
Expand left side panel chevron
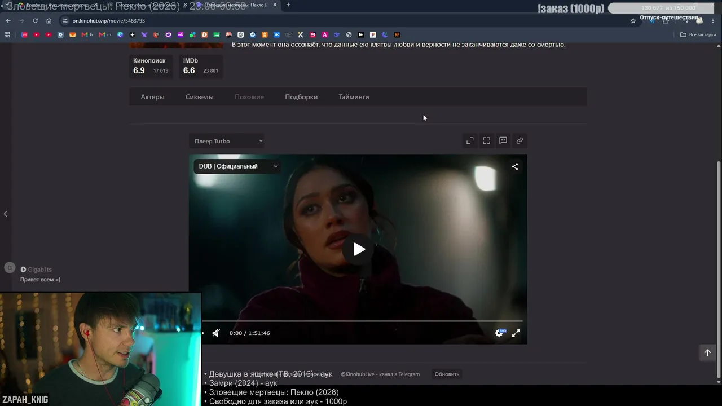coord(6,214)
